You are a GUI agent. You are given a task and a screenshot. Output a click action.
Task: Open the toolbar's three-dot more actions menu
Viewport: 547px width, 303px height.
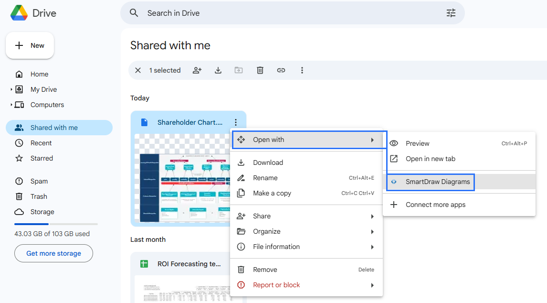(x=302, y=70)
